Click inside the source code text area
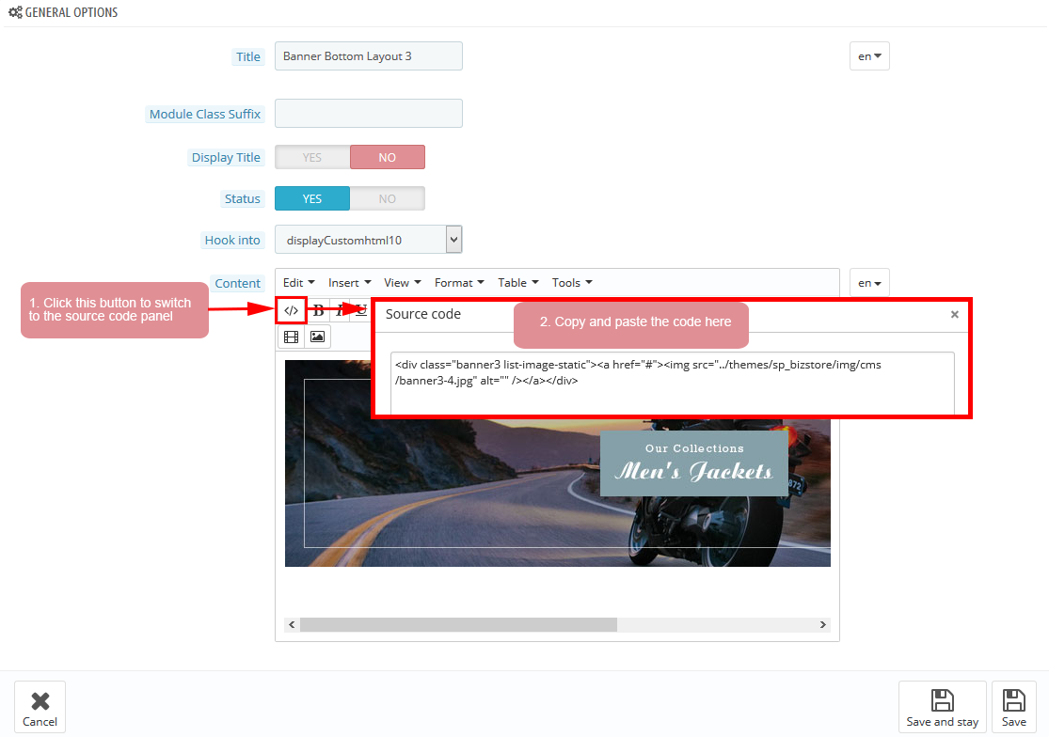Viewport: 1049px width, 737px height. (x=673, y=383)
